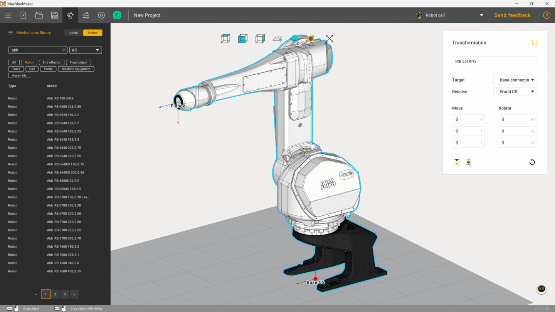Image resolution: width=555 pixels, height=312 pixels.
Task: Toggle the Transformation panel bookmark pin
Action: [x=534, y=42]
